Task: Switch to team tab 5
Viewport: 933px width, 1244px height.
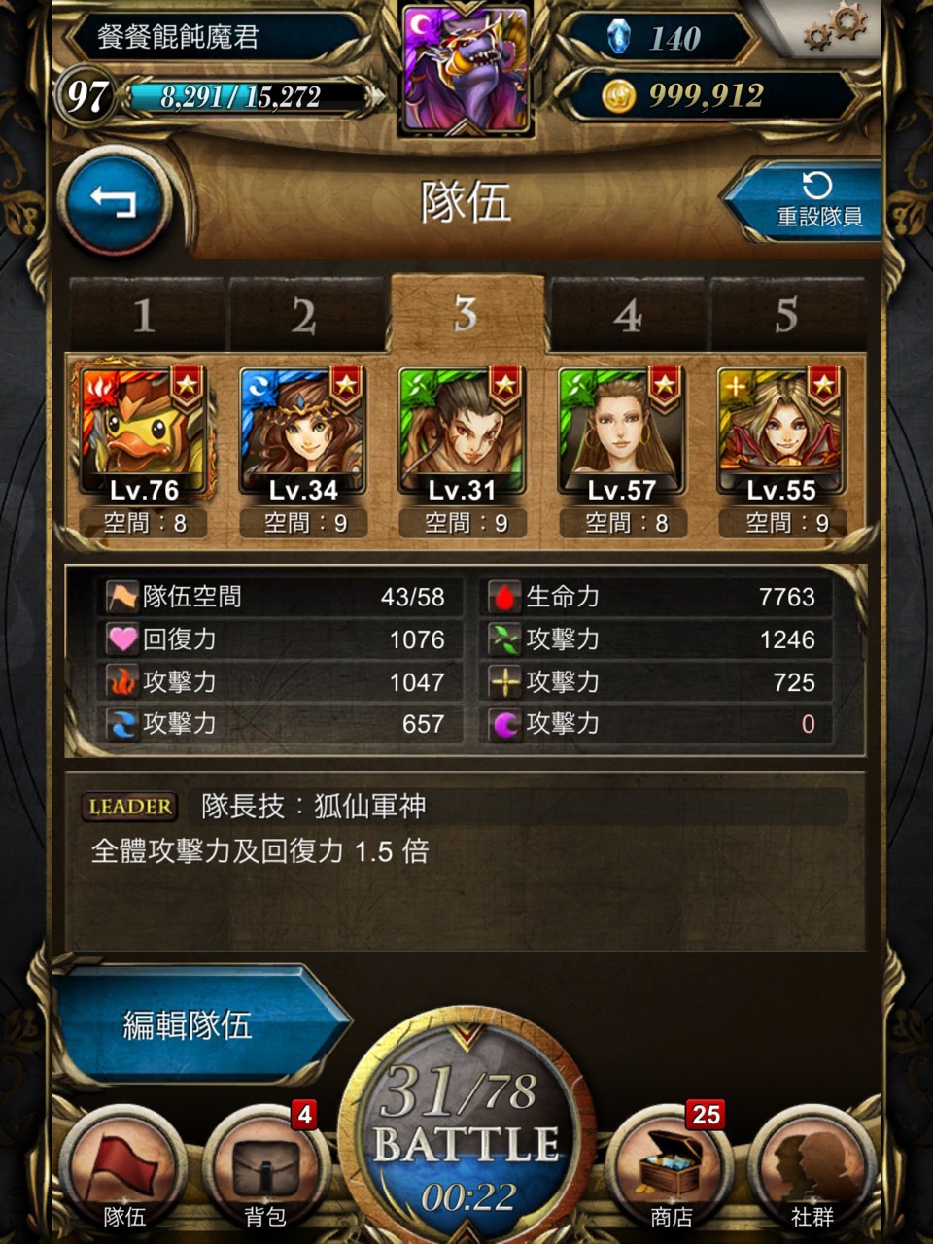Action: click(x=787, y=315)
